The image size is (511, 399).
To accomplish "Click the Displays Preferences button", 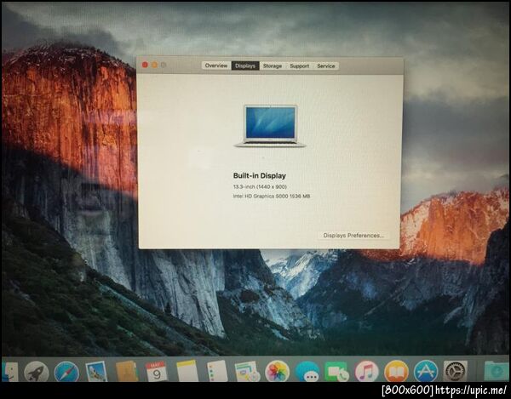I will pyautogui.click(x=353, y=236).
